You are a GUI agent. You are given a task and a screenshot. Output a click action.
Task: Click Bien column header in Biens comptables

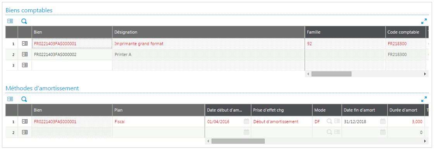[72, 32]
